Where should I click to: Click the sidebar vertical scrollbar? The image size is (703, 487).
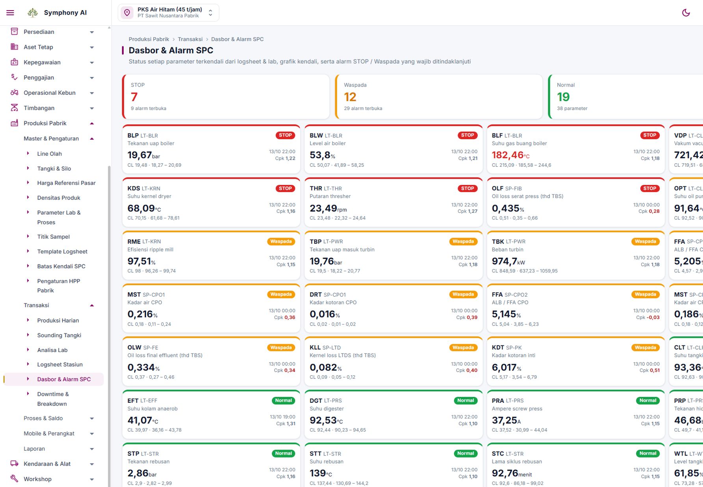tap(109, 326)
